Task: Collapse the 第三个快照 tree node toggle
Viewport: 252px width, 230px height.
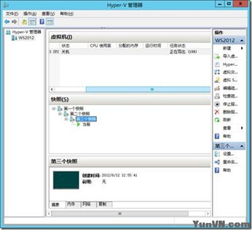Action: coord(66,119)
